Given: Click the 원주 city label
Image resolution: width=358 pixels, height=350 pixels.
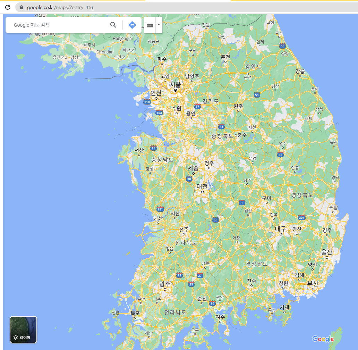Looking at the screenshot, I should [238, 106].
